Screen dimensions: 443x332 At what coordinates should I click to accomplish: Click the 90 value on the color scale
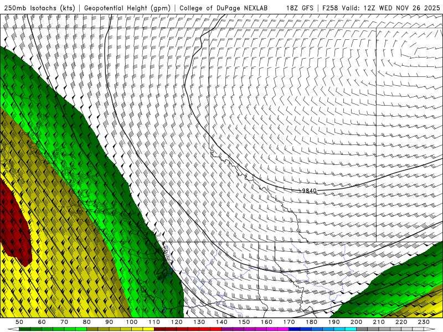(109, 322)
